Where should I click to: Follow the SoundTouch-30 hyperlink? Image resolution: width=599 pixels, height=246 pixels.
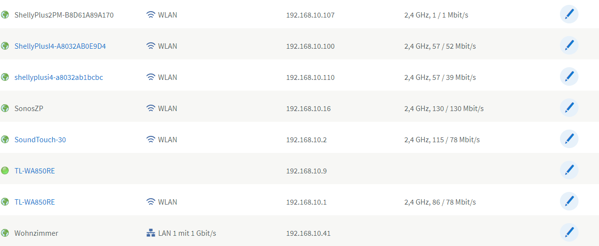click(40, 140)
